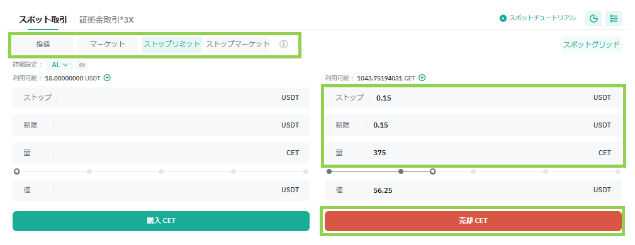The height and width of the screenshot is (245, 635).
Task: Set buy slider to the midpoint dot
Action: pyautogui.click(x=161, y=171)
